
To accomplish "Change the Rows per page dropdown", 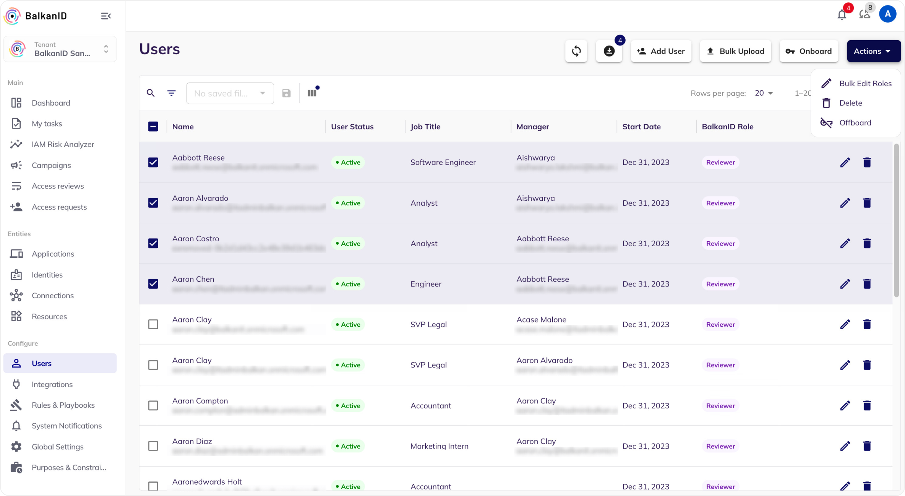I will point(764,93).
